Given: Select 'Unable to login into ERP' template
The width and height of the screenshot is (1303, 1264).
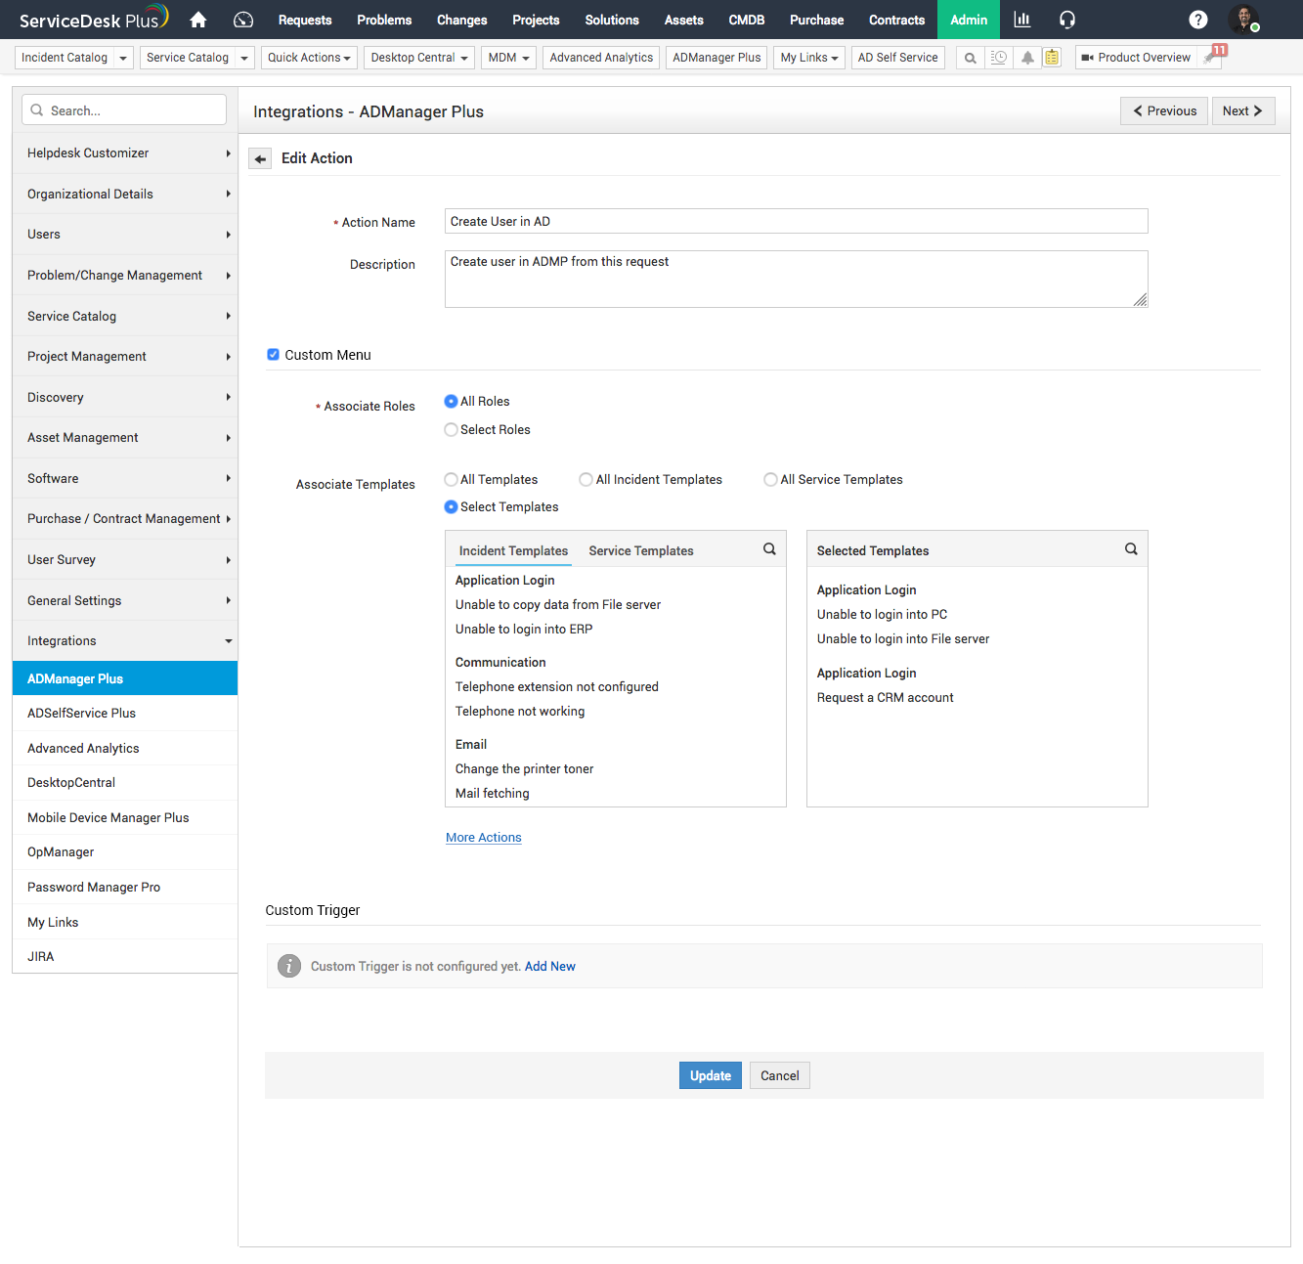Looking at the screenshot, I should tap(524, 630).
